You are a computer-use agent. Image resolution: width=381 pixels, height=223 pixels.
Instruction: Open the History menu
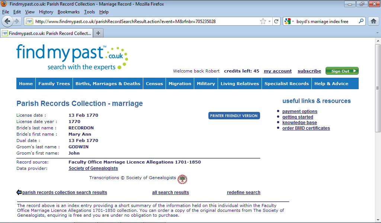(46, 12)
